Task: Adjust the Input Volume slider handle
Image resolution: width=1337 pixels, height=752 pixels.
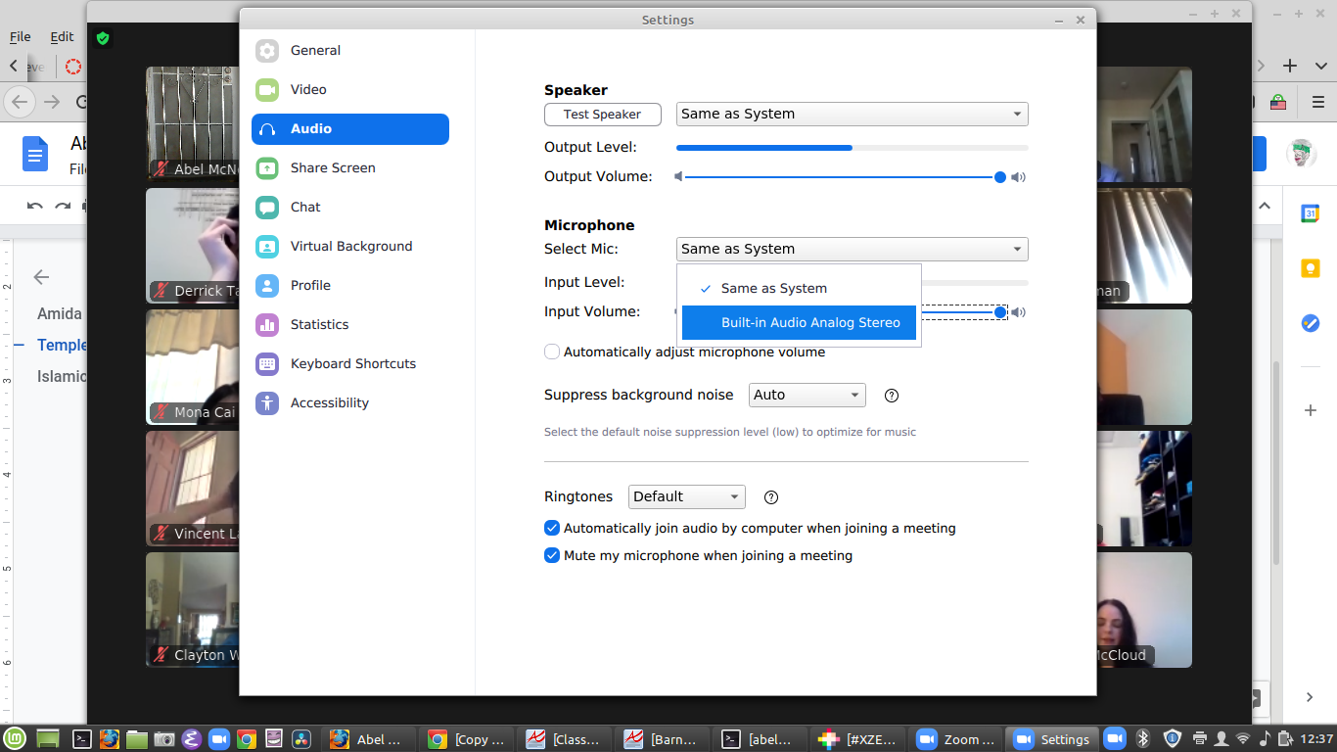Action: coord(999,312)
